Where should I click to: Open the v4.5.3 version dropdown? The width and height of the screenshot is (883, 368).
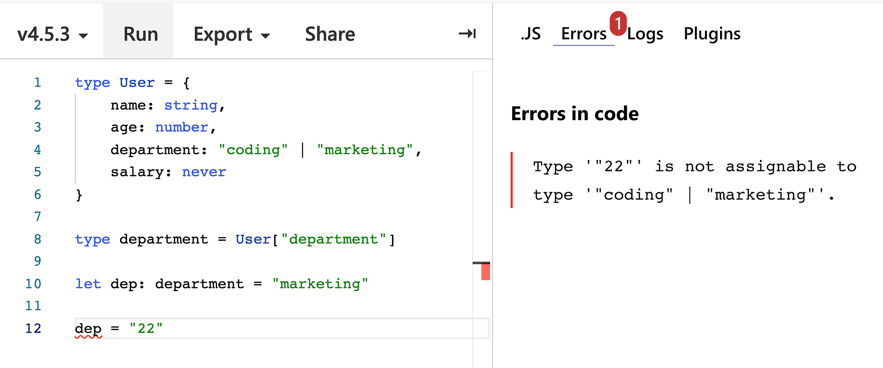click(x=52, y=34)
